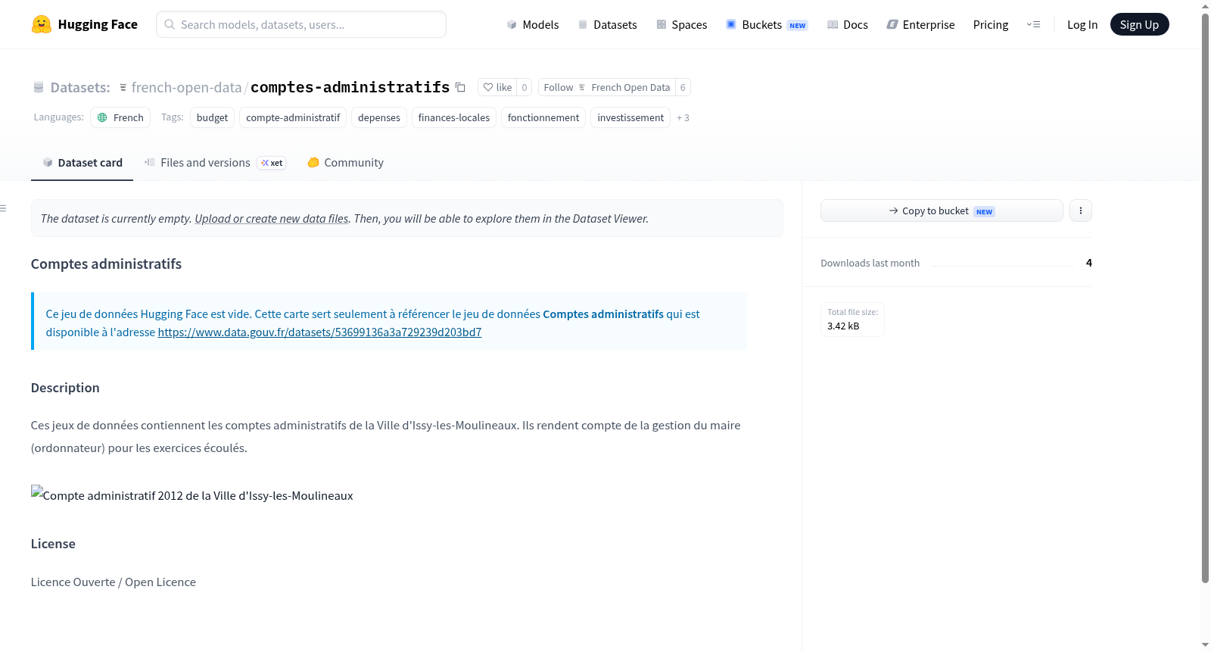Open Buckets in the top navigation
1211x652 pixels.
point(767,24)
